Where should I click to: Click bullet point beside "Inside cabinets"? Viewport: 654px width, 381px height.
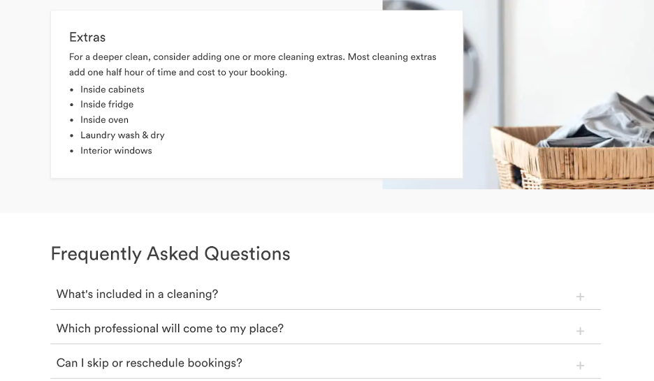tap(72, 90)
